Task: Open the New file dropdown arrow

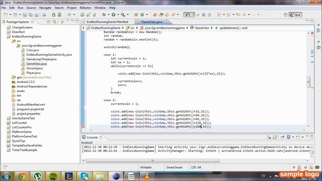Action: 10,15
